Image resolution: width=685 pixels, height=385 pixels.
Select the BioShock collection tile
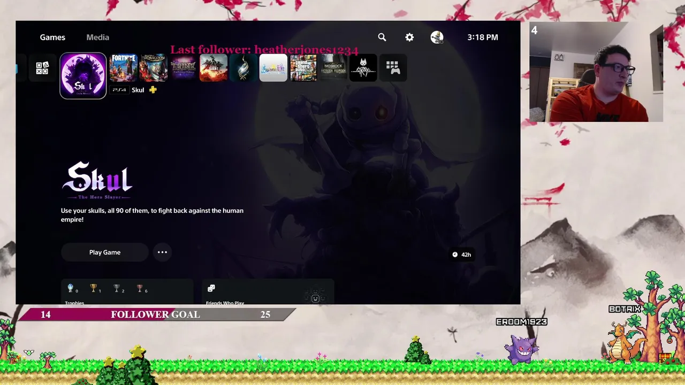[x=333, y=67]
